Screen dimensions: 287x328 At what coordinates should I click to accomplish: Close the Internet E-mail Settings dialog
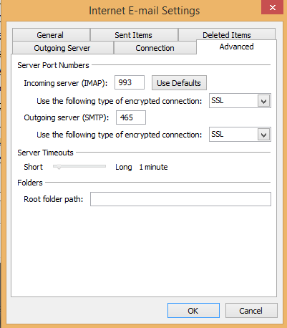272,7
